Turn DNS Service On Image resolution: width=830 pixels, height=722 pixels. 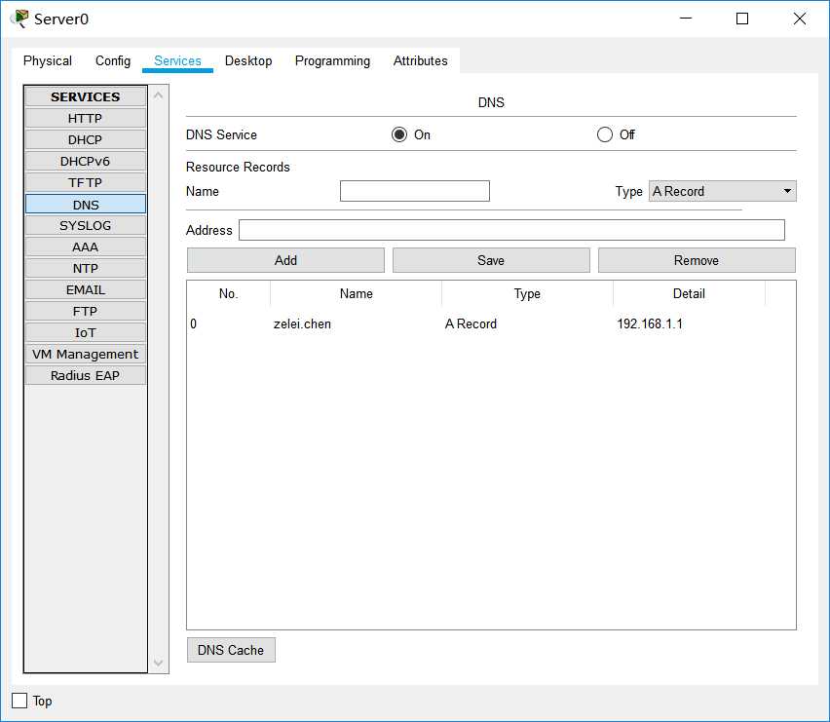[x=399, y=134]
